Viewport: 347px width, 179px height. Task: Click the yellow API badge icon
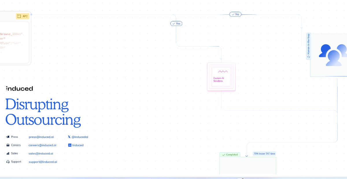19,16
